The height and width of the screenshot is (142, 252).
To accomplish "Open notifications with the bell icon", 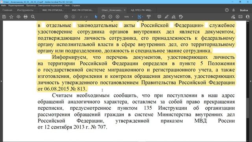I will coord(233,10).
